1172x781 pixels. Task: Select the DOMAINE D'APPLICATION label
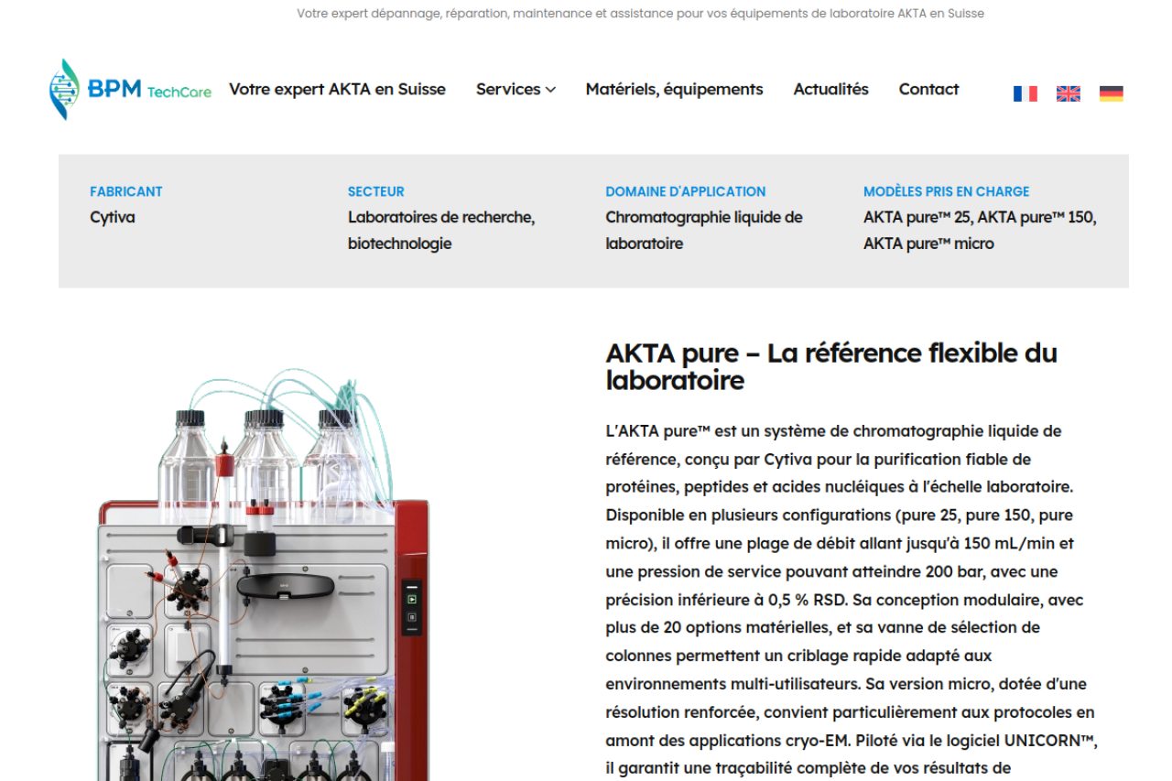(x=686, y=191)
